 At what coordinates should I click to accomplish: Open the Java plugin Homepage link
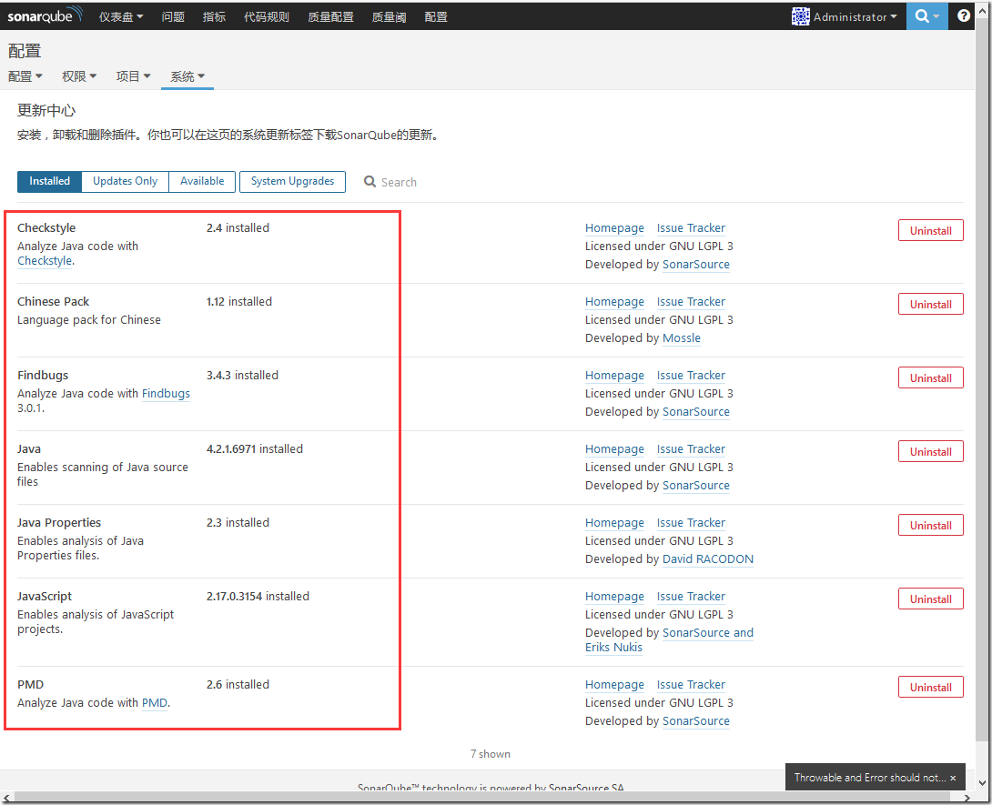click(x=614, y=449)
